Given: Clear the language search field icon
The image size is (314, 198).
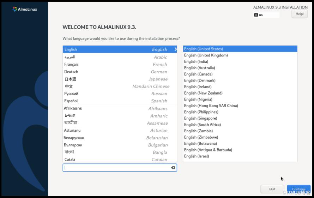Looking at the screenshot, I should point(173,168).
